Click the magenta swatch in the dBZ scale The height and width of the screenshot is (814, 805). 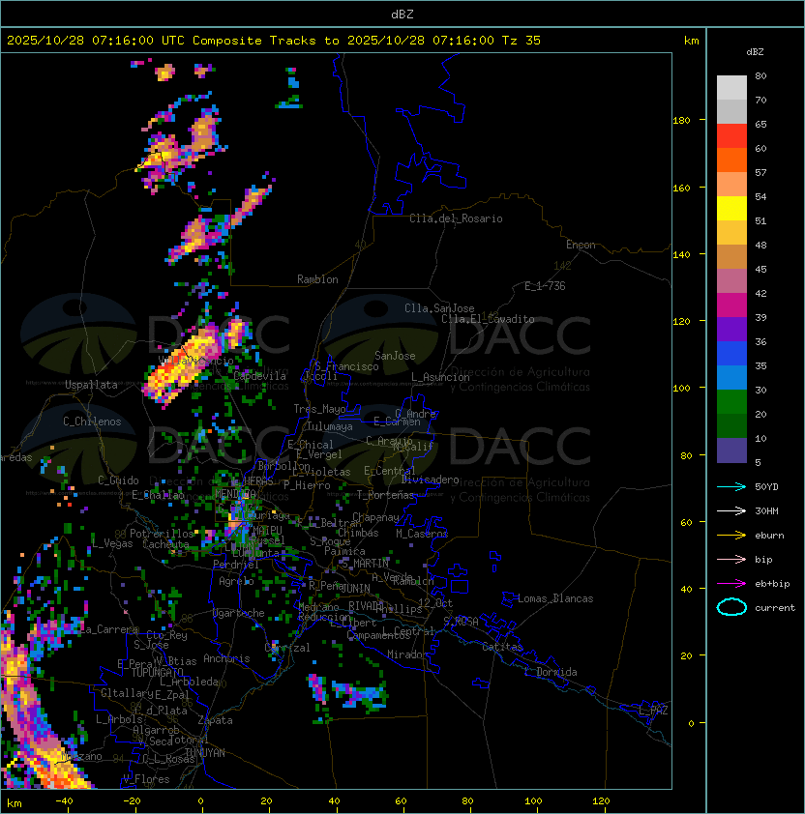coord(731,305)
